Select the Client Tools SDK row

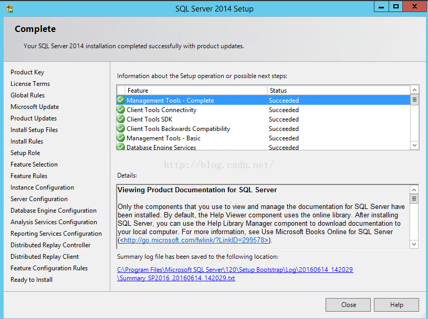pyautogui.click(x=264, y=119)
